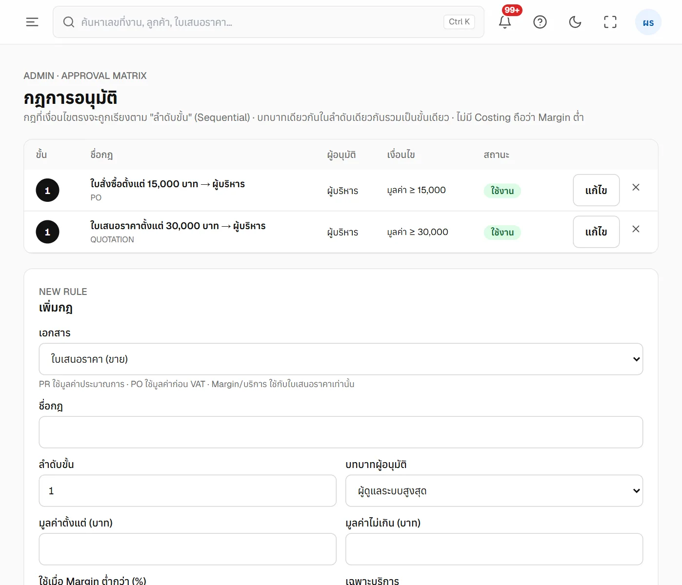Click the ใช้งาน status of PO rule

tap(502, 191)
